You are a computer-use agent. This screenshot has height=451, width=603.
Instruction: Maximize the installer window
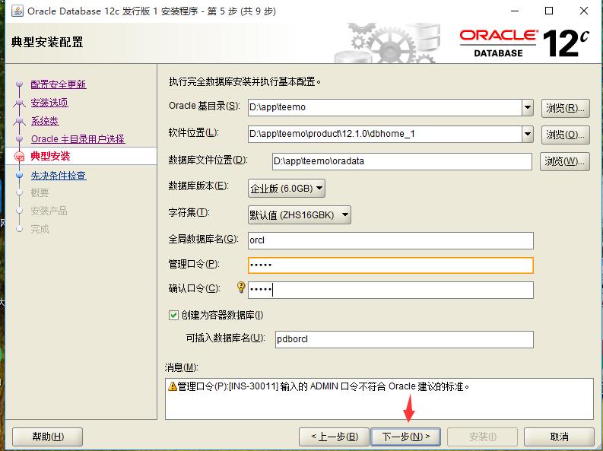(x=549, y=11)
